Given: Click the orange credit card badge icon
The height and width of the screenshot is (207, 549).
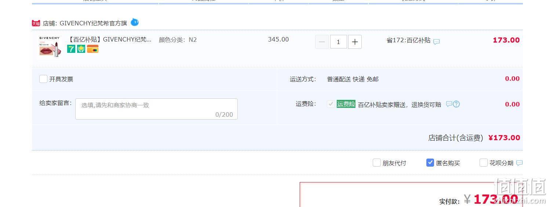Looking at the screenshot, I should (93, 49).
